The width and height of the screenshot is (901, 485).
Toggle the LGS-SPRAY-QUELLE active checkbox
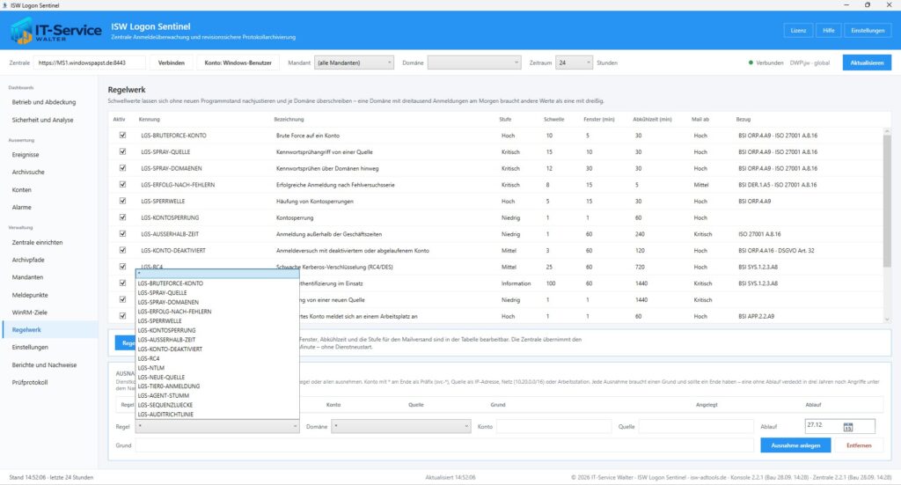(x=122, y=151)
